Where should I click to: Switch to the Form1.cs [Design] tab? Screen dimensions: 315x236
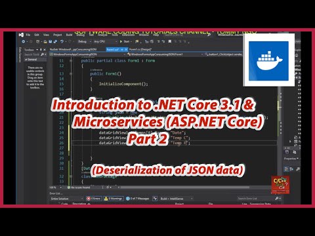(x=140, y=50)
